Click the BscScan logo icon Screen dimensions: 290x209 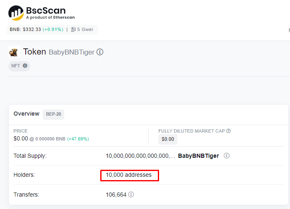(x=16, y=13)
